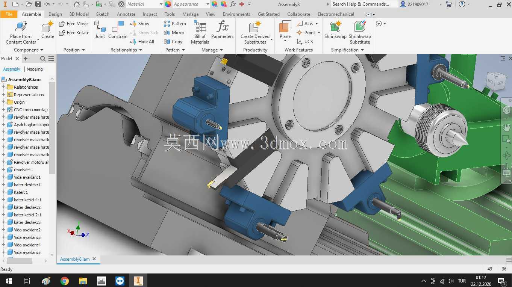Click the Pan hand icon in navigation bar
512x287 pixels.
click(x=507, y=127)
